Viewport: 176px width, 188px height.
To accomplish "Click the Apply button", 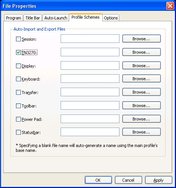I will [159, 180].
